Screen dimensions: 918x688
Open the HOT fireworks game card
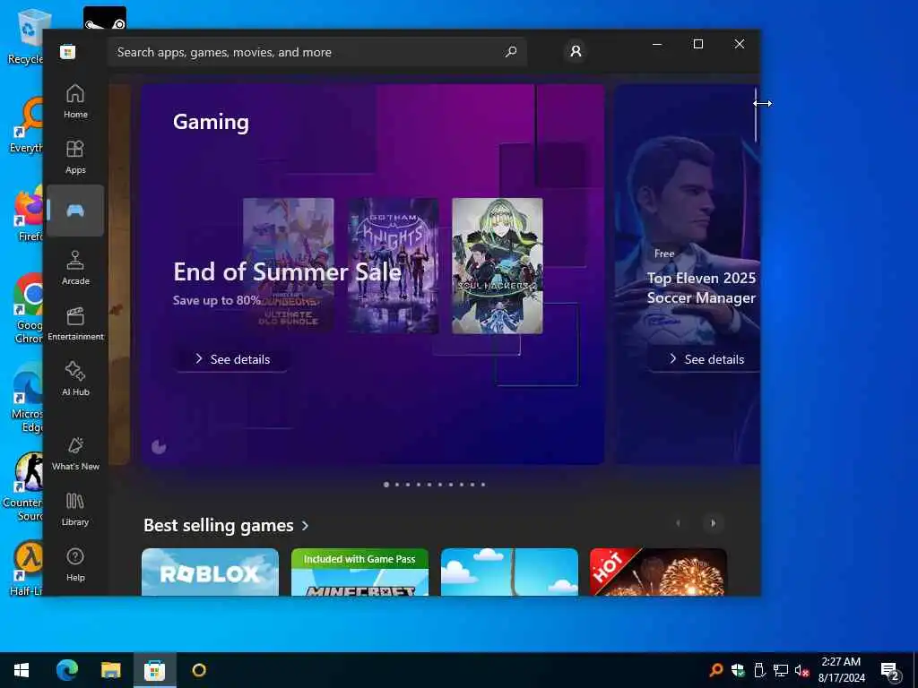click(x=659, y=572)
